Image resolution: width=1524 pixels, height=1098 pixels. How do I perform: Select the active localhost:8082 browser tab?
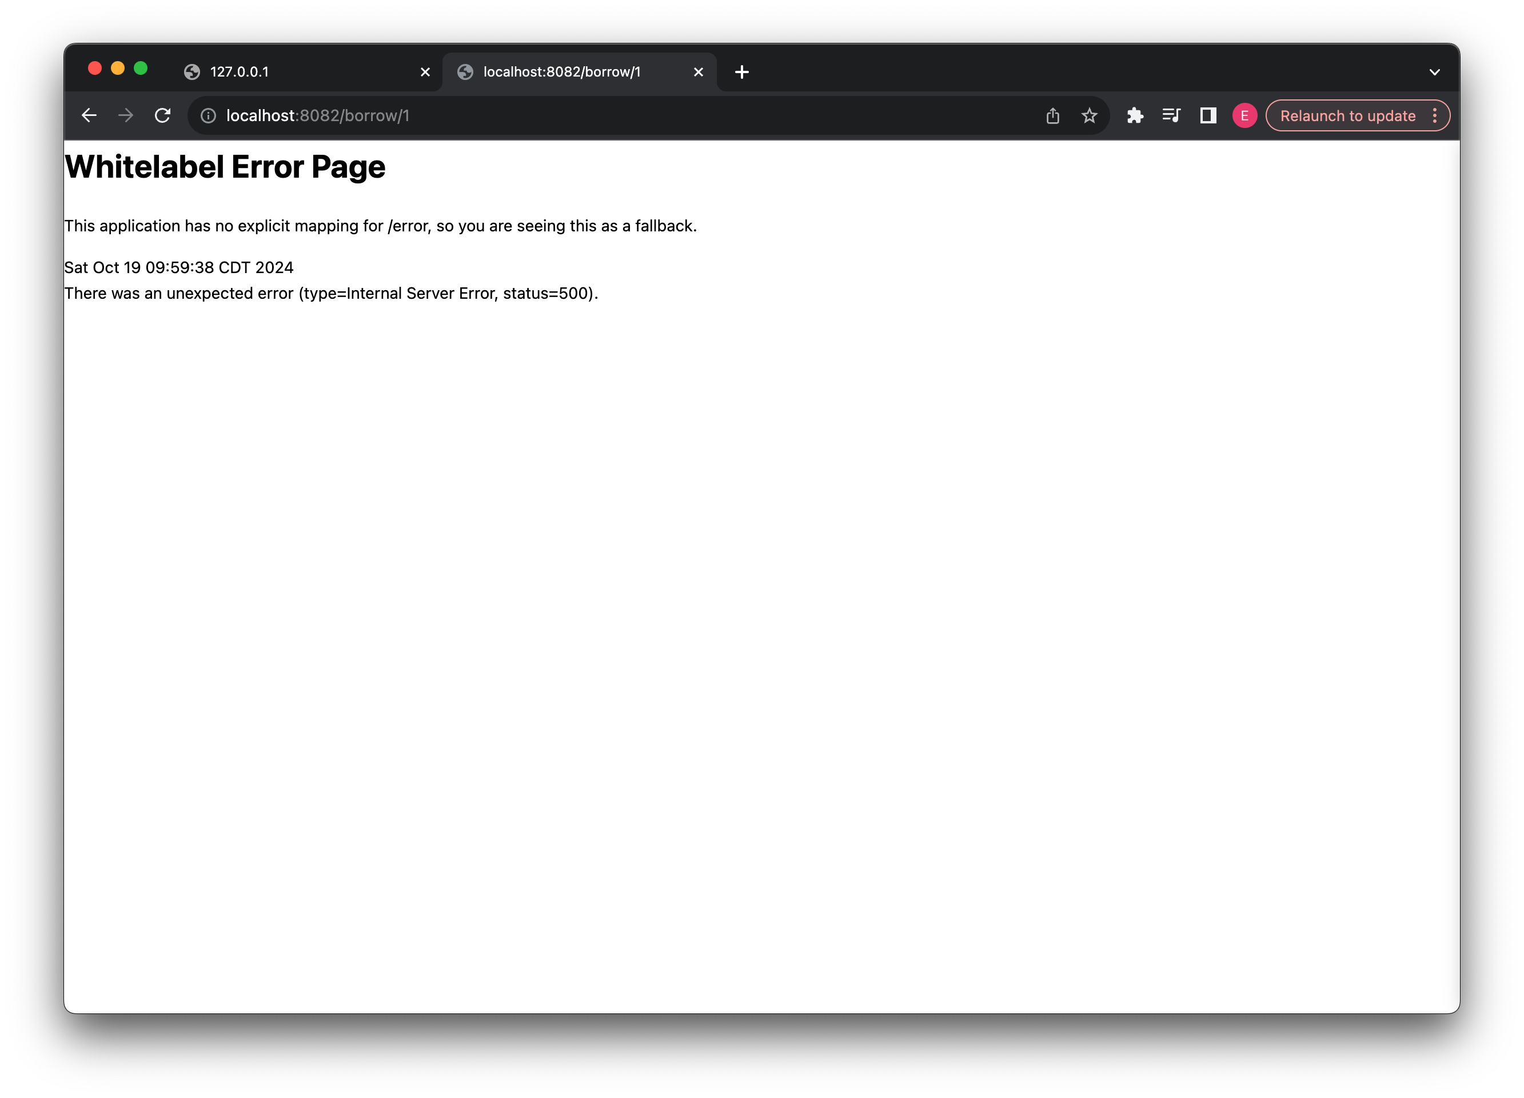pyautogui.click(x=580, y=71)
